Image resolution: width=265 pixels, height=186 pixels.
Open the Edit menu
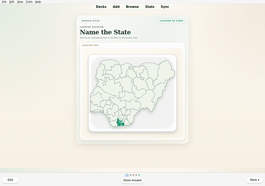[x=12, y=2]
